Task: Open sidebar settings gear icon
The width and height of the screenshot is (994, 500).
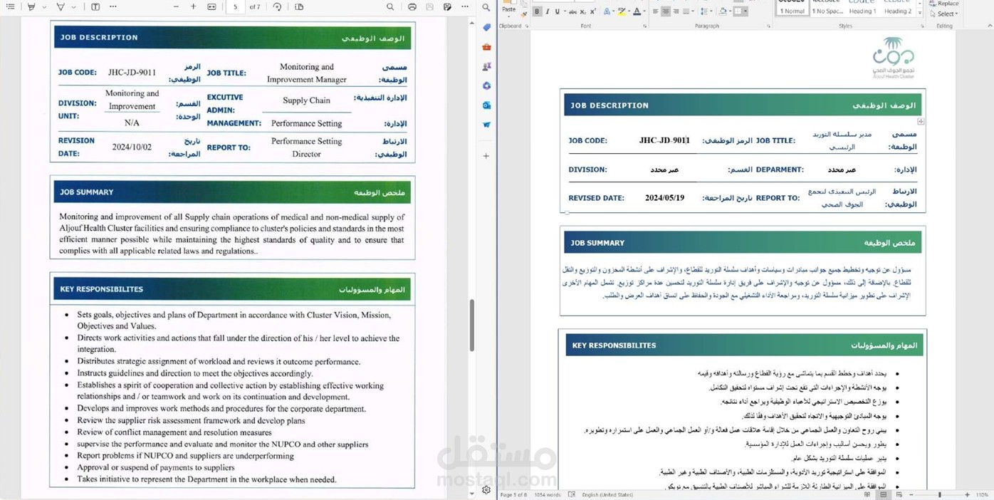Action: [486, 490]
